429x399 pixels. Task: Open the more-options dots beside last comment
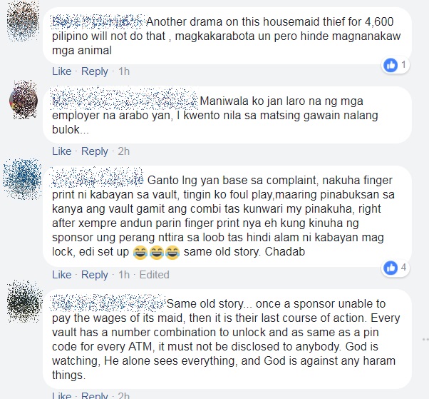425,339
